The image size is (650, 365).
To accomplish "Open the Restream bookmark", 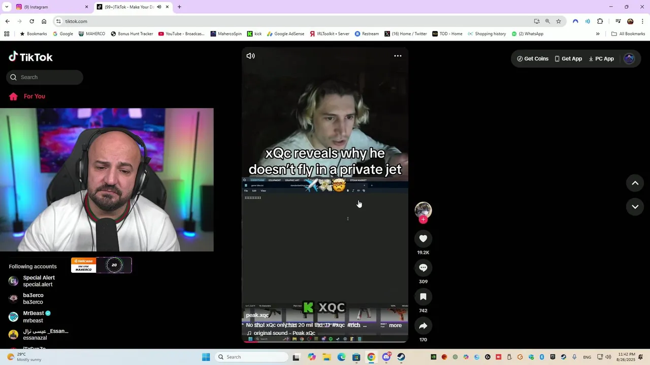I will 367,34.
